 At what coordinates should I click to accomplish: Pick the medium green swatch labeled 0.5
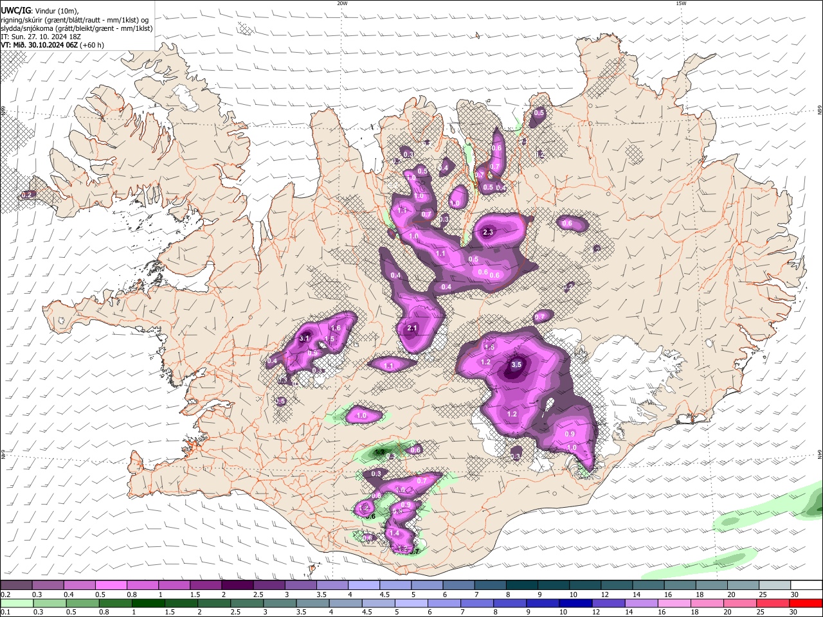(82, 603)
